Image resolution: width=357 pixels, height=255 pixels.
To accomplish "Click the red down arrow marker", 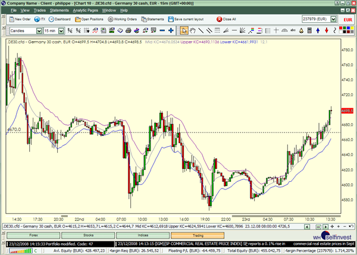I will pyautogui.click(x=327, y=30).
